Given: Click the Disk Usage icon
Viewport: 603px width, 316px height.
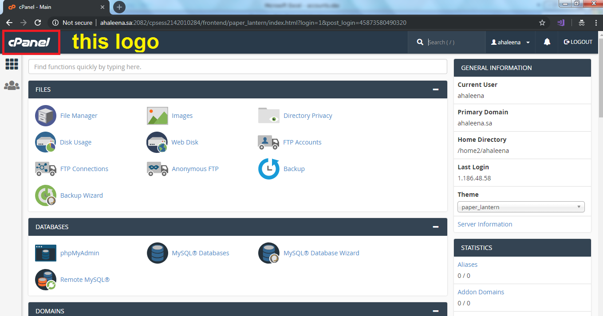Looking at the screenshot, I should [46, 142].
